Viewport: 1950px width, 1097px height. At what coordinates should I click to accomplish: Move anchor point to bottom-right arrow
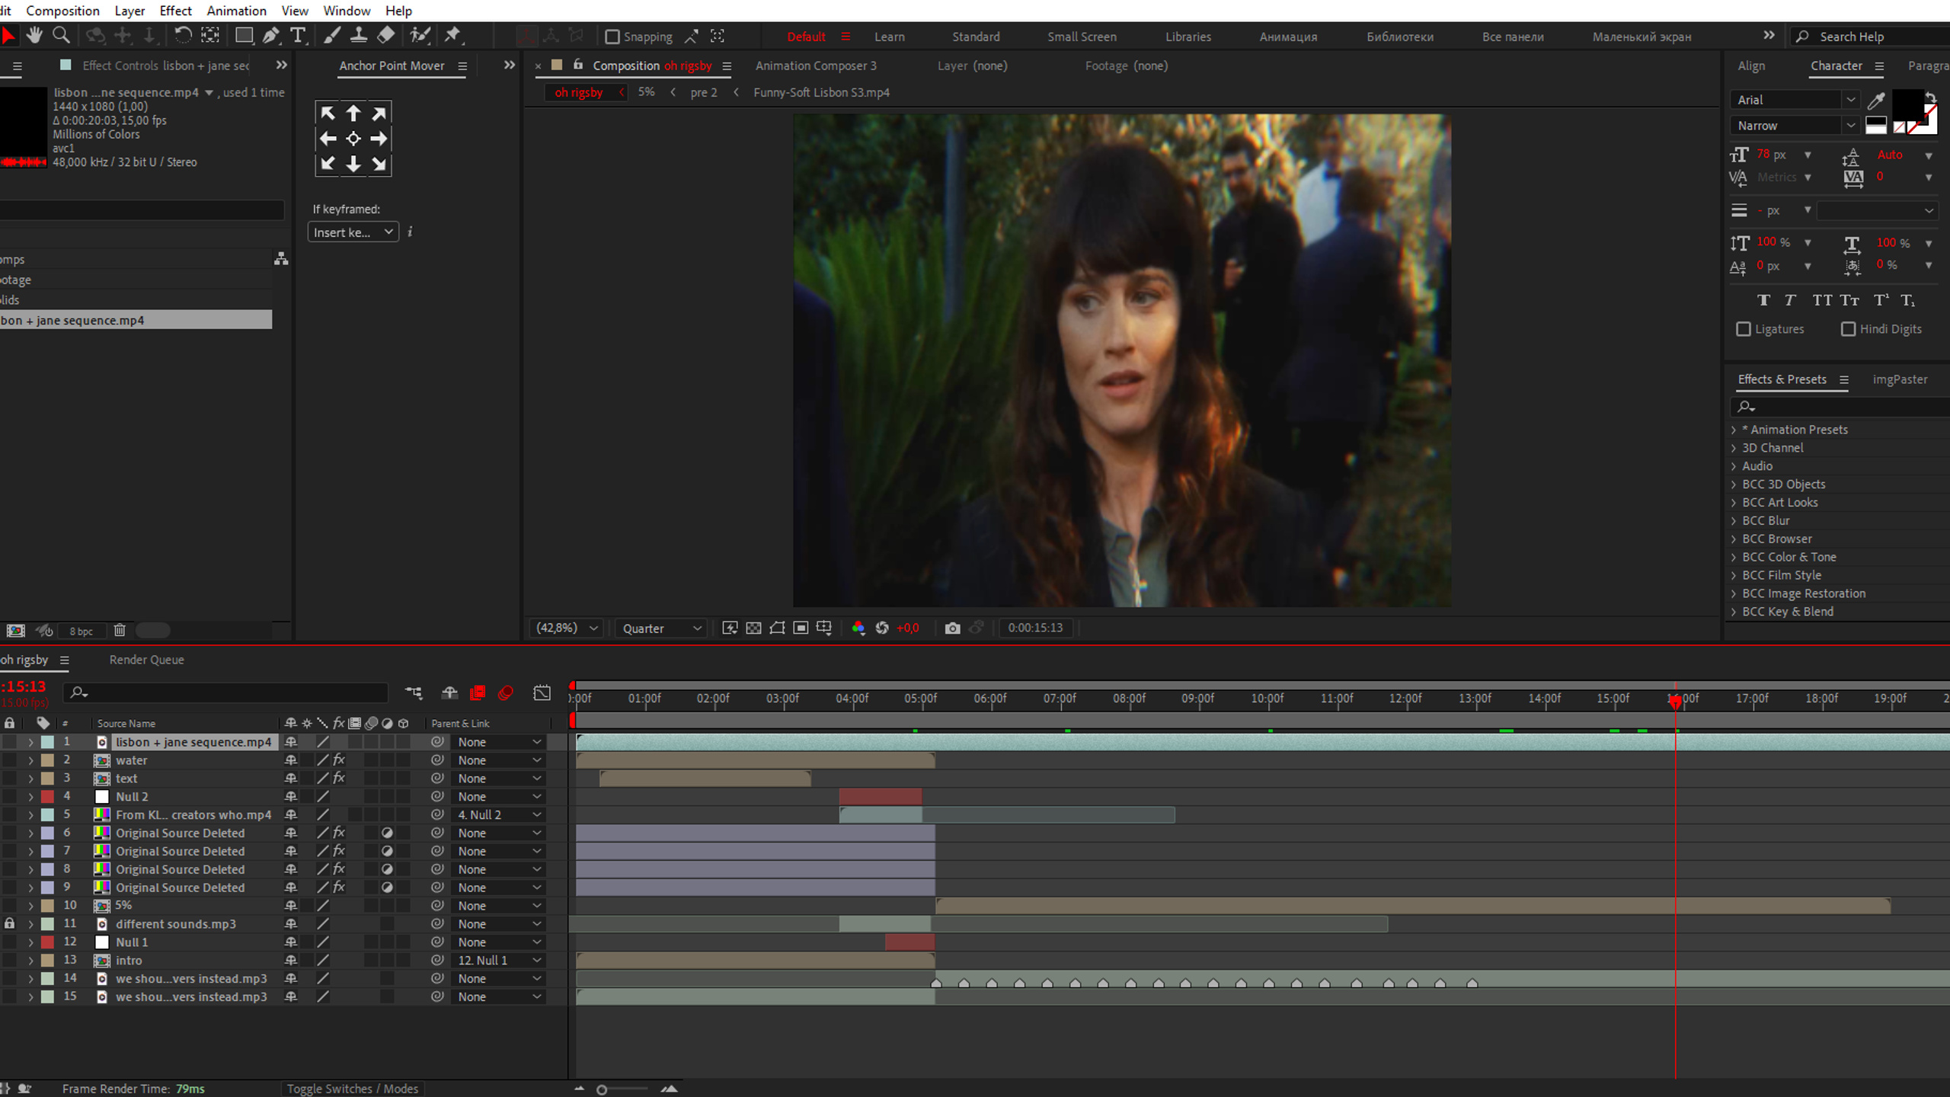tap(379, 164)
